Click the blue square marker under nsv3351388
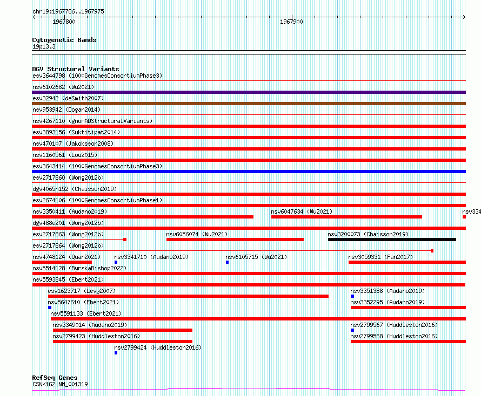This screenshot has width=481, height=396. [352, 296]
